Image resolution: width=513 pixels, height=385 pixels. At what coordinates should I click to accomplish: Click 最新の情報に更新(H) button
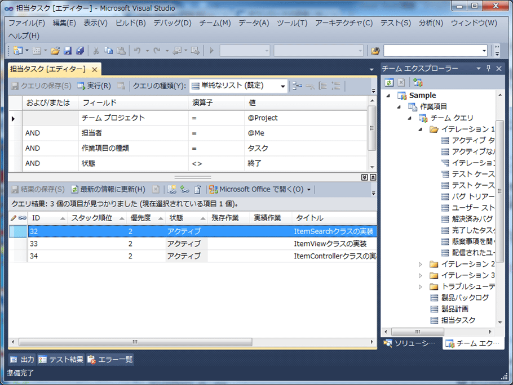tap(108, 189)
